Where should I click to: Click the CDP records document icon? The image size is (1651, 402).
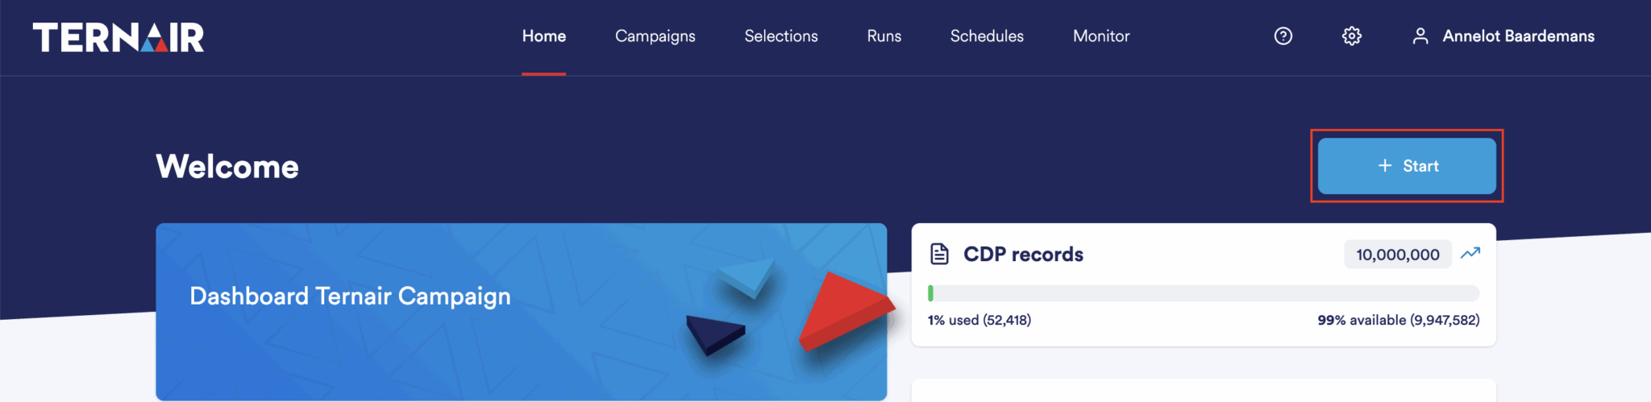coord(939,254)
